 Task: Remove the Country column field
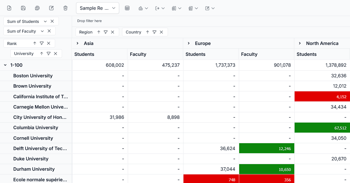[x=161, y=32]
